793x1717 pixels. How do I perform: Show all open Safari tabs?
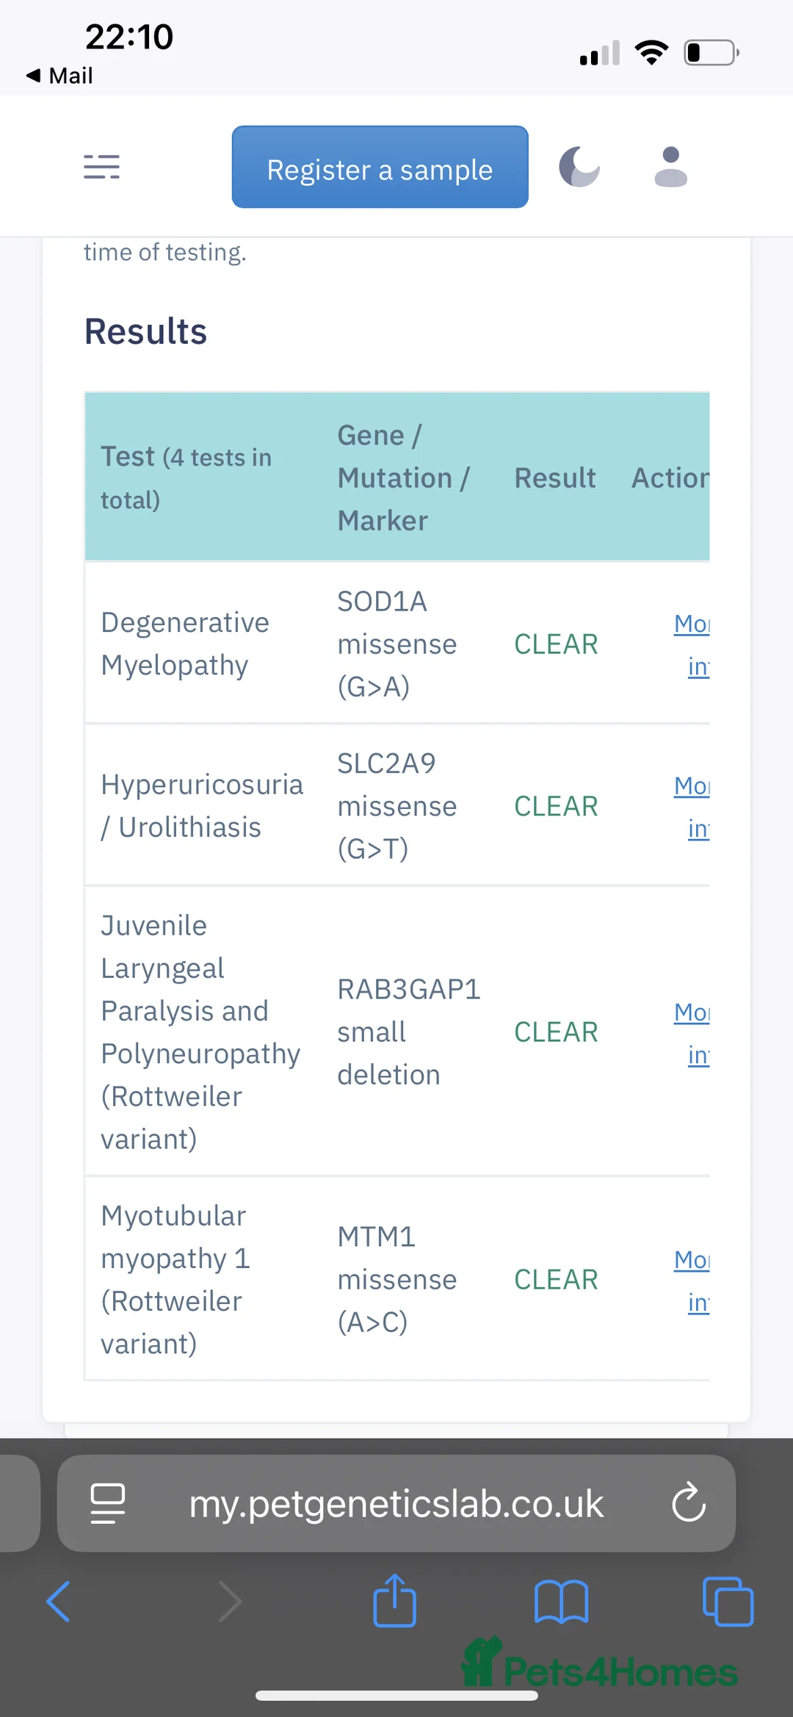(x=728, y=1602)
